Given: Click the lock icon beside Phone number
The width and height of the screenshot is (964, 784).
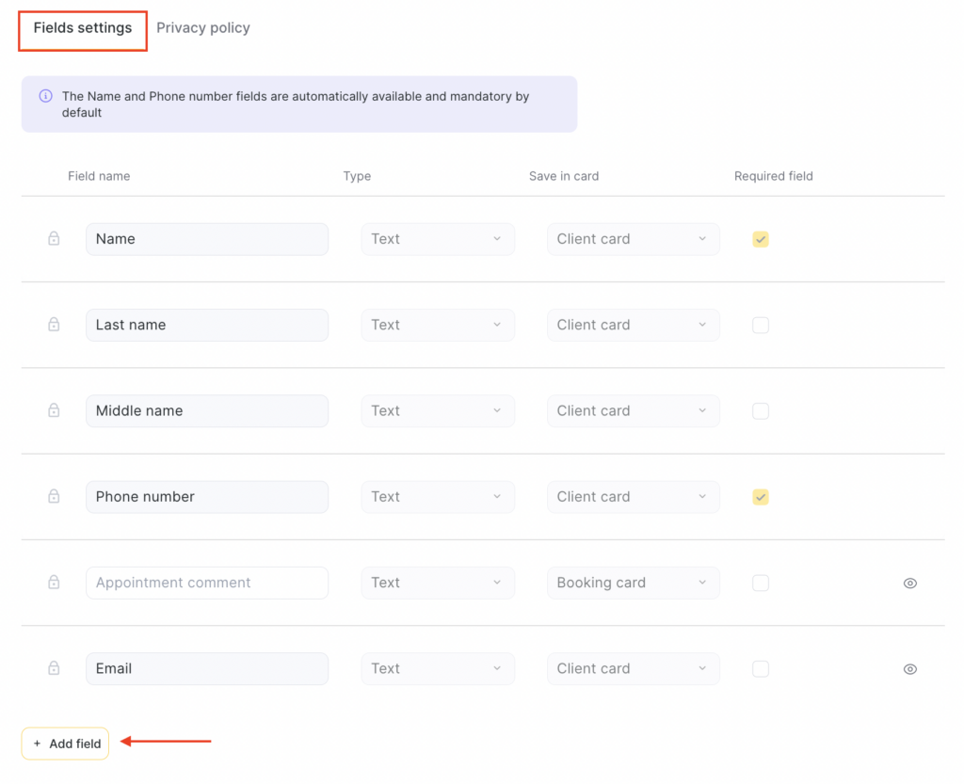Looking at the screenshot, I should tap(54, 497).
